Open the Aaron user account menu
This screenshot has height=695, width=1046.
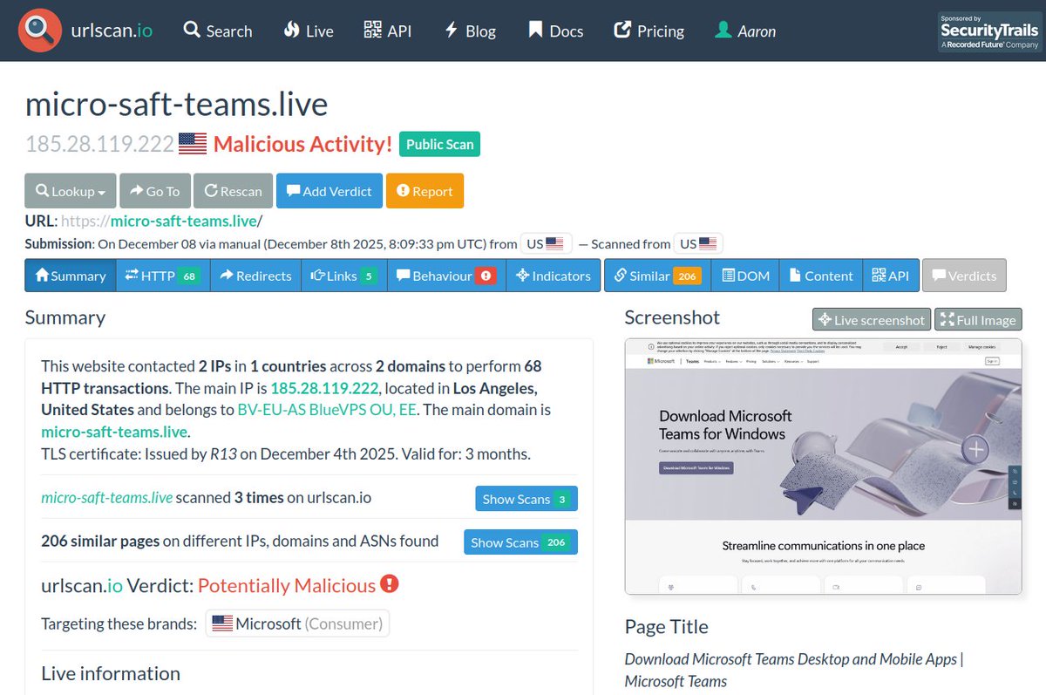click(745, 31)
